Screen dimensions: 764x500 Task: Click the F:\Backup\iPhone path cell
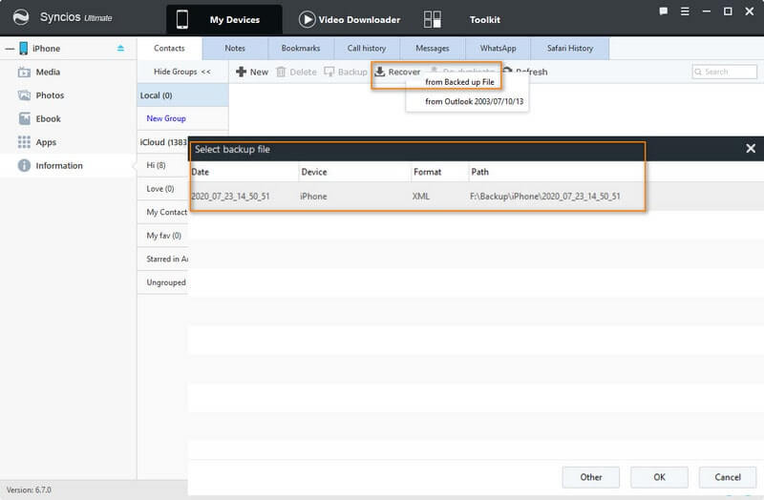(x=545, y=197)
